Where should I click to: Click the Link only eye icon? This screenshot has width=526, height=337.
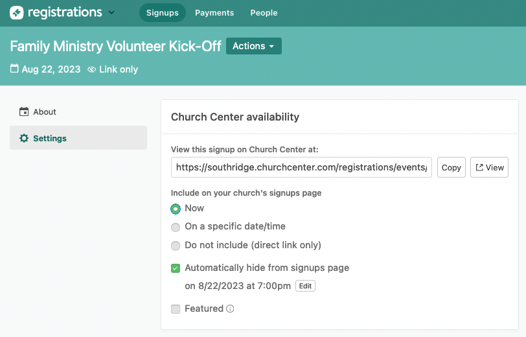92,69
